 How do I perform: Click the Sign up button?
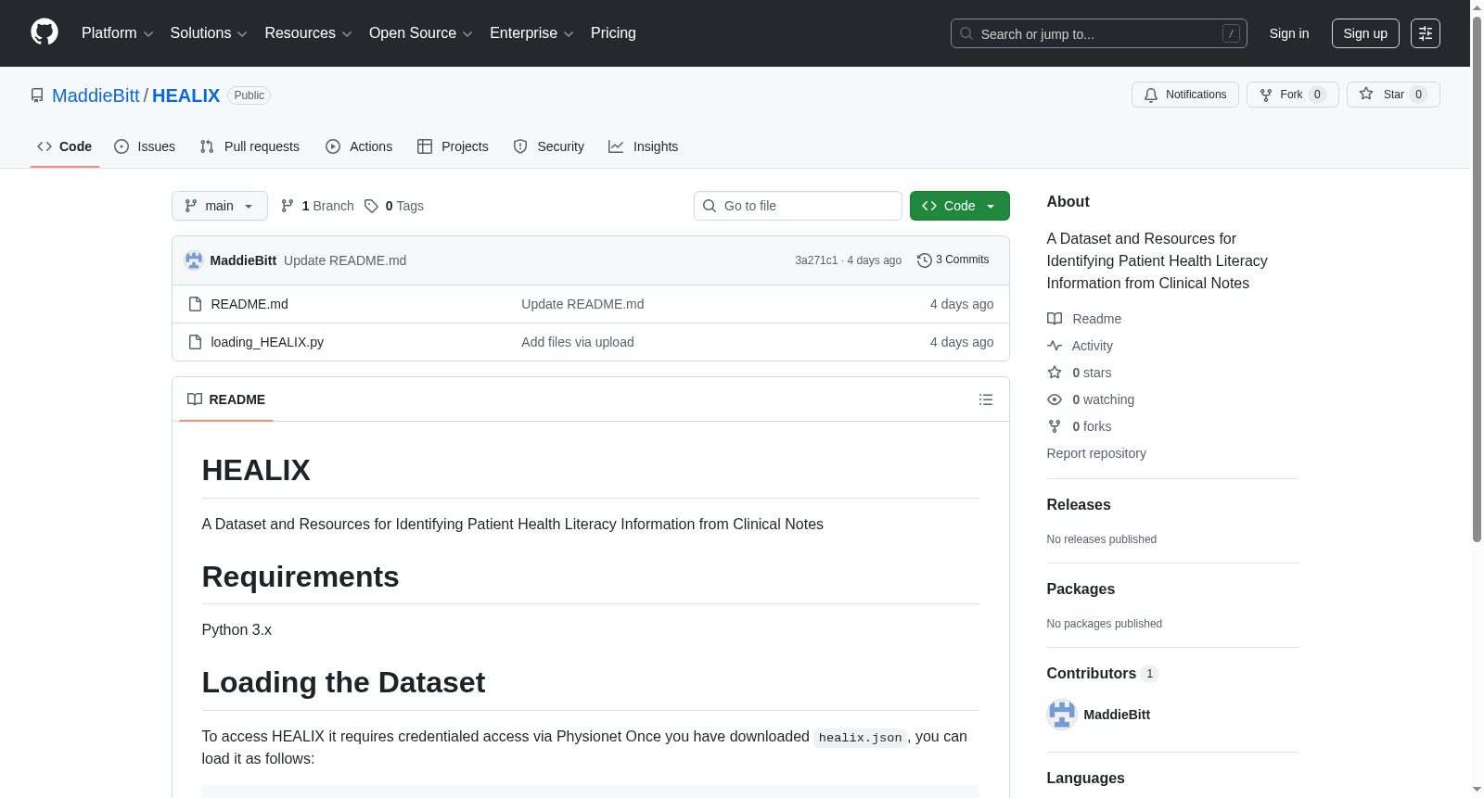(1365, 33)
